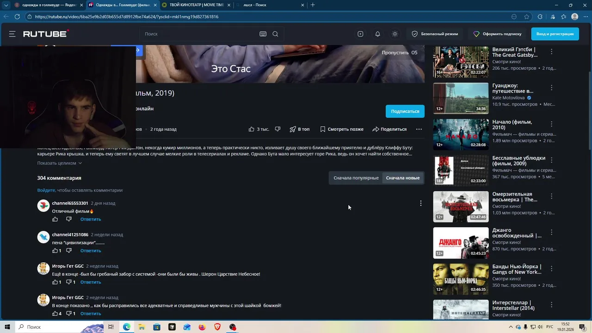Screen dimensions: 592x333
Task: Click Омерзительная восьмерка title
Action: point(515,197)
